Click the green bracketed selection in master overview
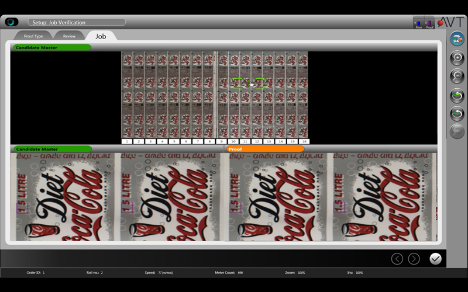The image size is (468, 292). [249, 83]
